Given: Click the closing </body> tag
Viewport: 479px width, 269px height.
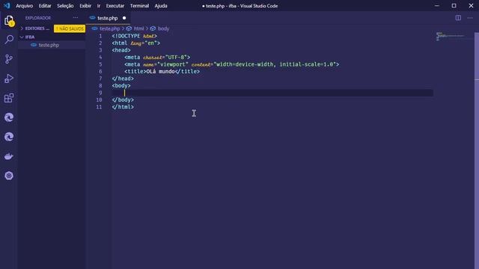Looking at the screenshot, I should pyautogui.click(x=123, y=99).
